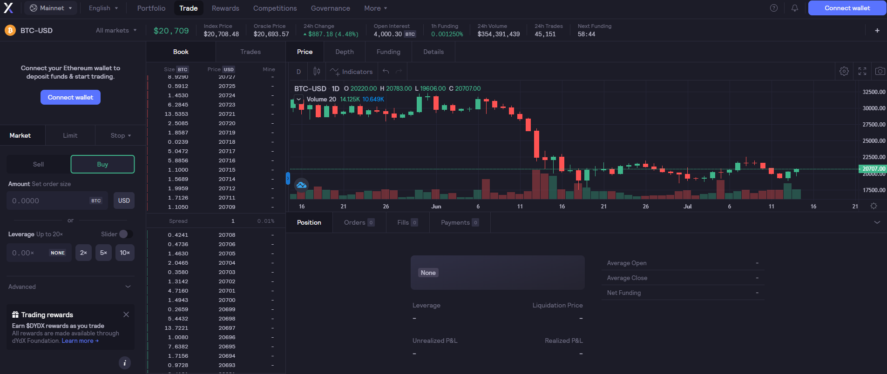887x374 pixels.
Task: Change the chart interval via the D button
Action: [298, 72]
